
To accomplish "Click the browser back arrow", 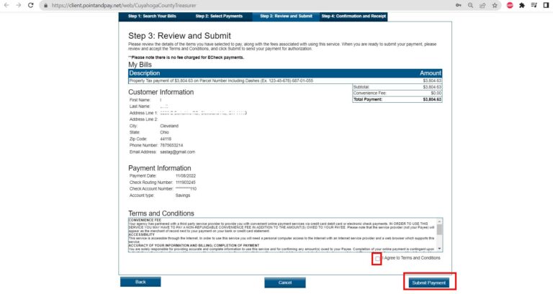I will (x=6, y=5).
